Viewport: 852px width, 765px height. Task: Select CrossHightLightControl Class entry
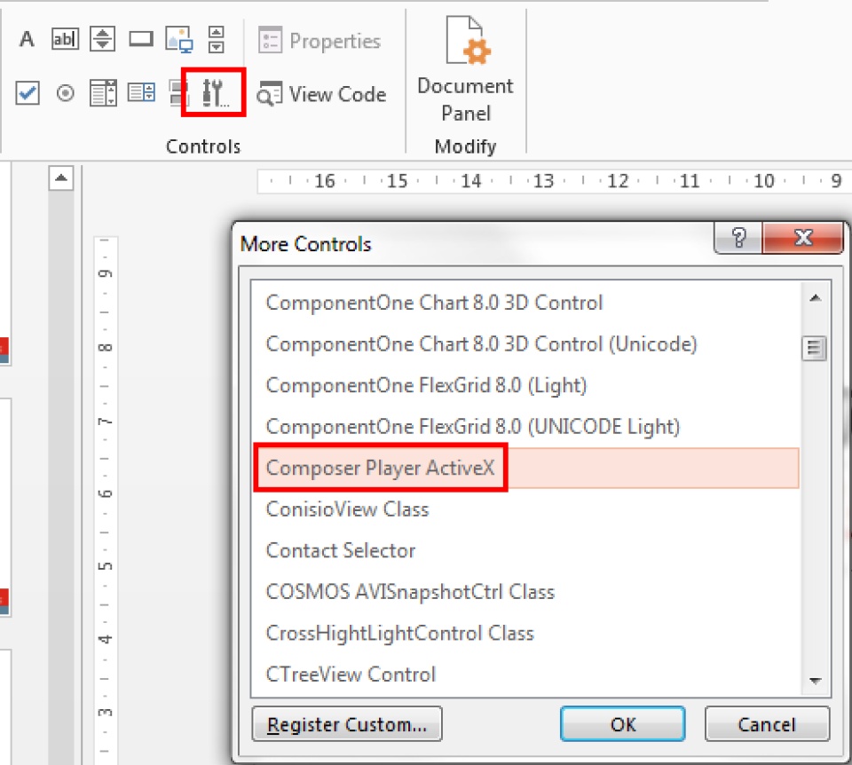pyautogui.click(x=525, y=633)
